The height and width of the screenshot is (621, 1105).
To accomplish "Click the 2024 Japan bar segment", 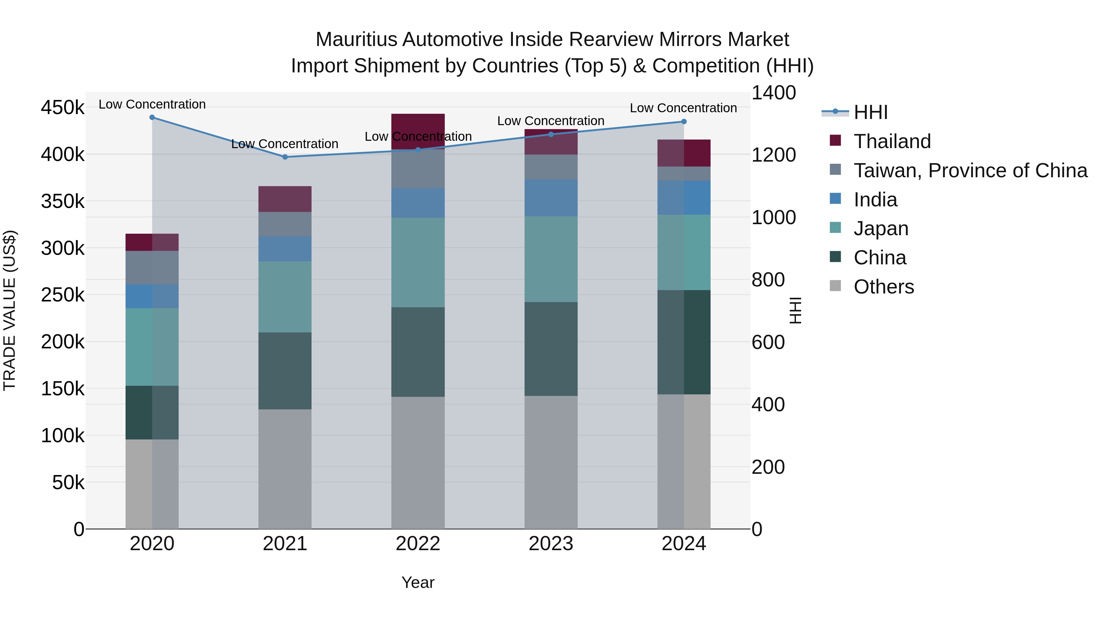I will 684,252.
